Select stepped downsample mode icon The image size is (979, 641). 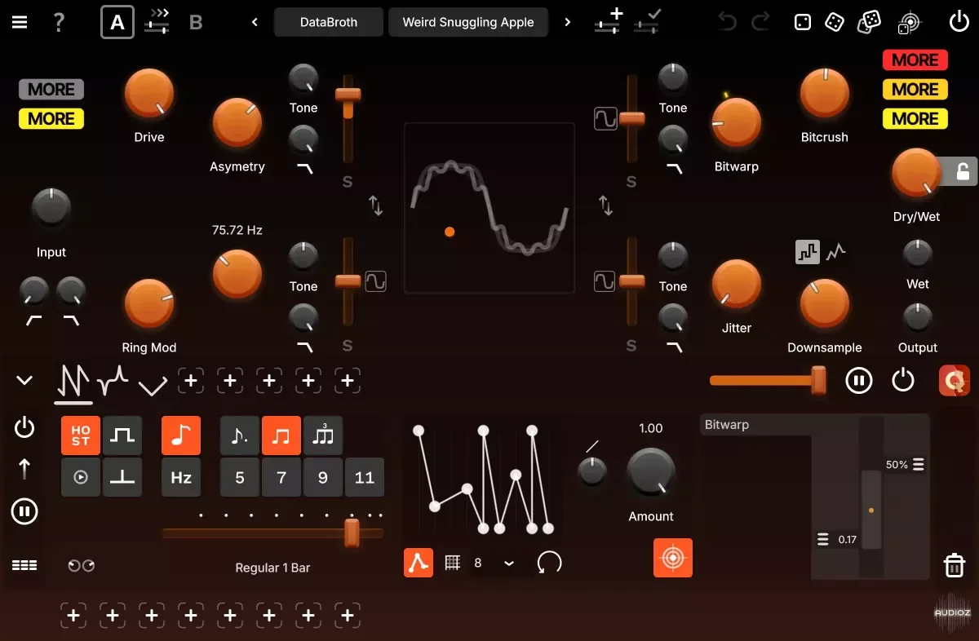click(808, 253)
